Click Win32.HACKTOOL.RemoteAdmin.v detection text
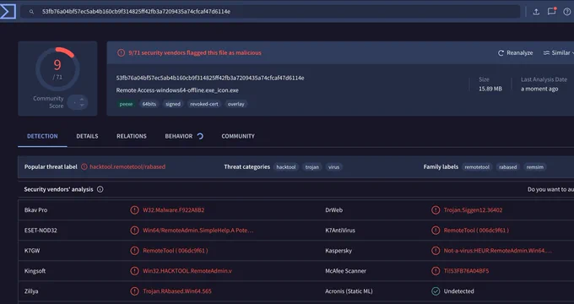This screenshot has width=574, height=304. point(187,271)
